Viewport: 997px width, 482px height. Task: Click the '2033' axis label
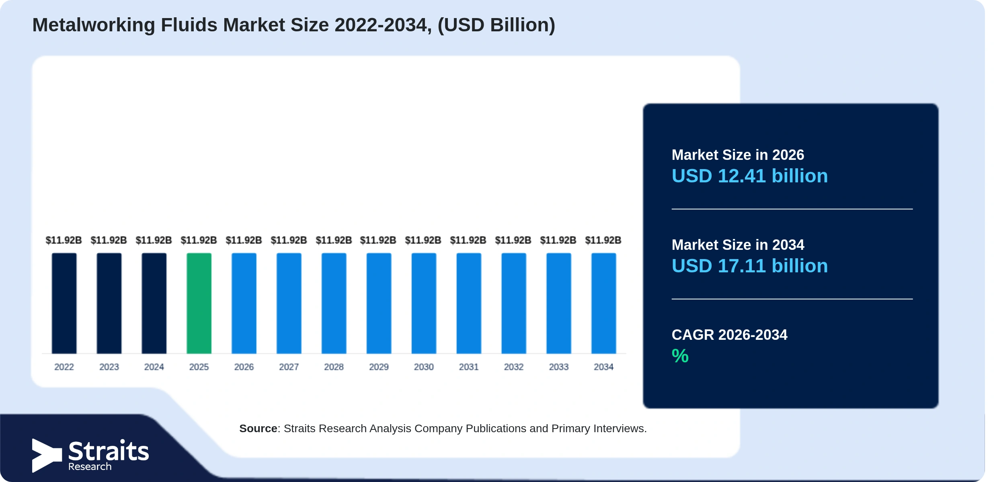tap(559, 367)
